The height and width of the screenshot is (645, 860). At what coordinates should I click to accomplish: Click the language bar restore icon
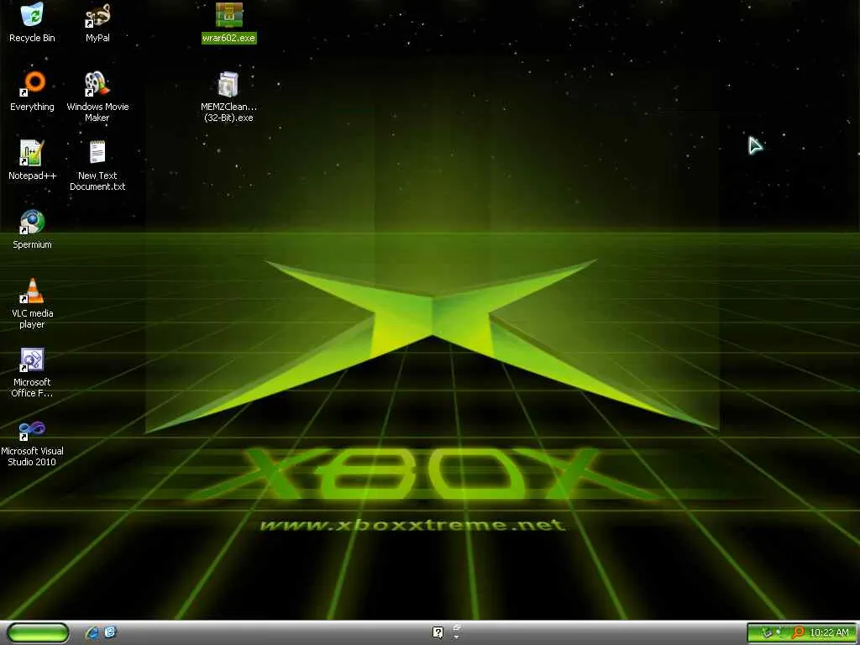(456, 627)
